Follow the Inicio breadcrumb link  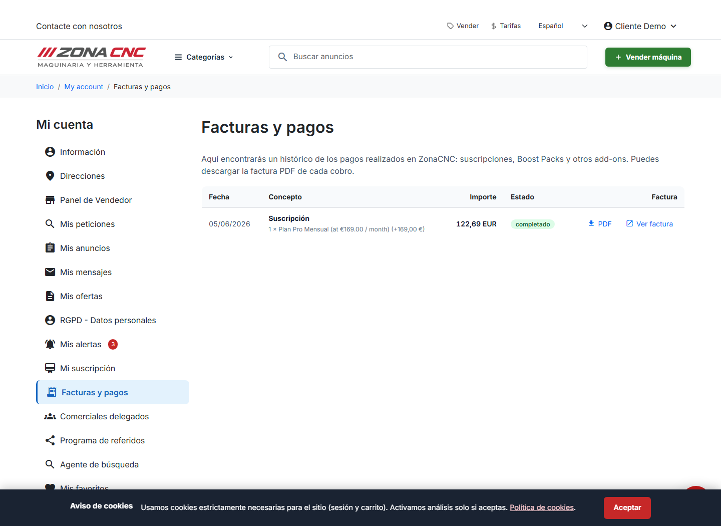tap(45, 87)
